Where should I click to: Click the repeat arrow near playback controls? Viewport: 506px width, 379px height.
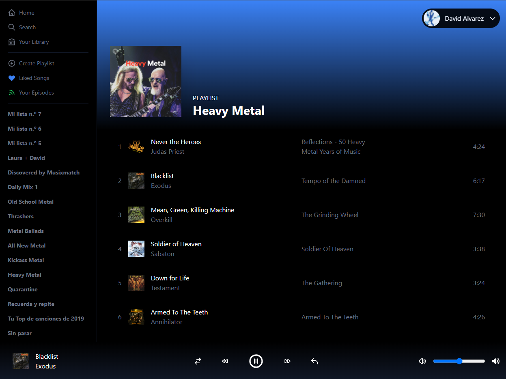[314, 361]
